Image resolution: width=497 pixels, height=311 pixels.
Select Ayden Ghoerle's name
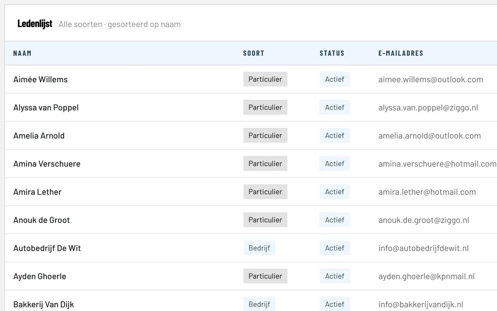coord(40,277)
